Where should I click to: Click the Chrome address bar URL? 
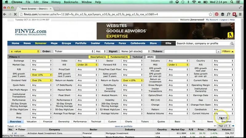tap(91, 14)
